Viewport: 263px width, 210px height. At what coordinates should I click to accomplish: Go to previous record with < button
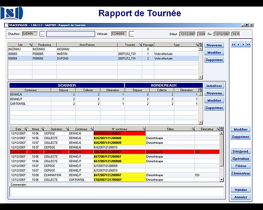[x=238, y=45]
